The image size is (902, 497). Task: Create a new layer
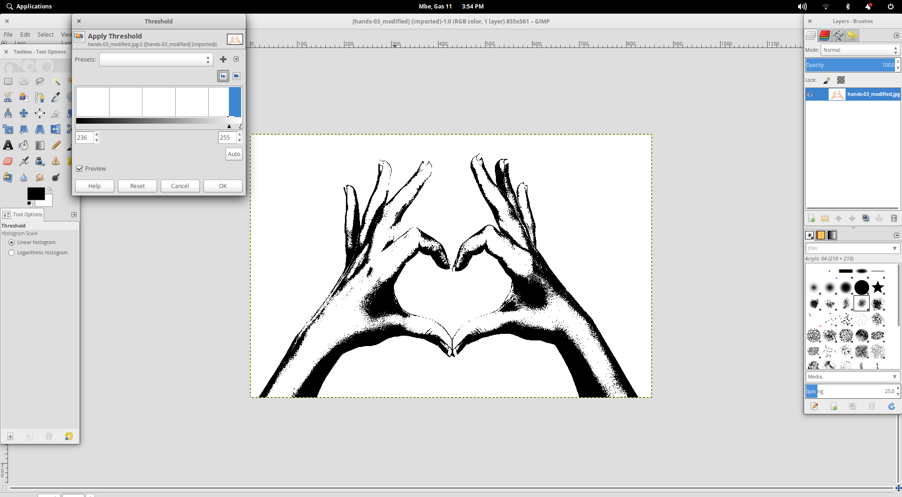(x=812, y=218)
